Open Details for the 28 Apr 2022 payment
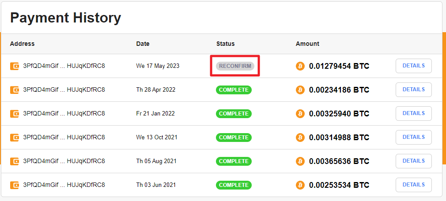The height and width of the screenshot is (201, 446). coord(413,89)
